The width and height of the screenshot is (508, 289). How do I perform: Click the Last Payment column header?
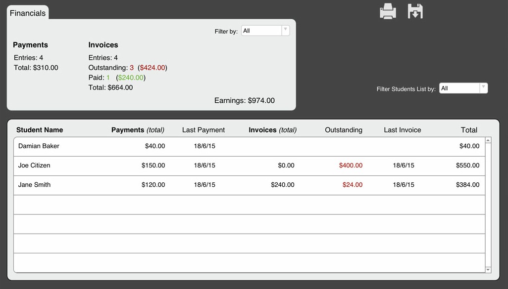203,130
